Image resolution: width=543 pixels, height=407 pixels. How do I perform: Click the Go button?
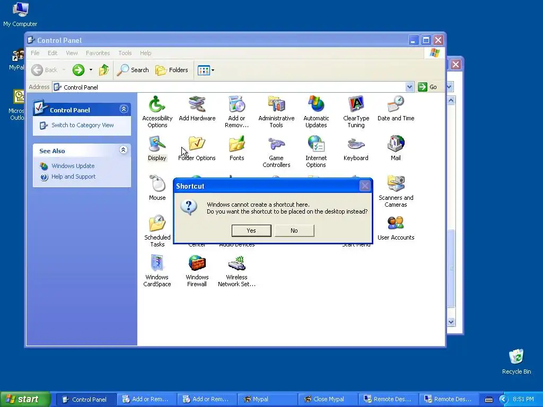click(428, 87)
